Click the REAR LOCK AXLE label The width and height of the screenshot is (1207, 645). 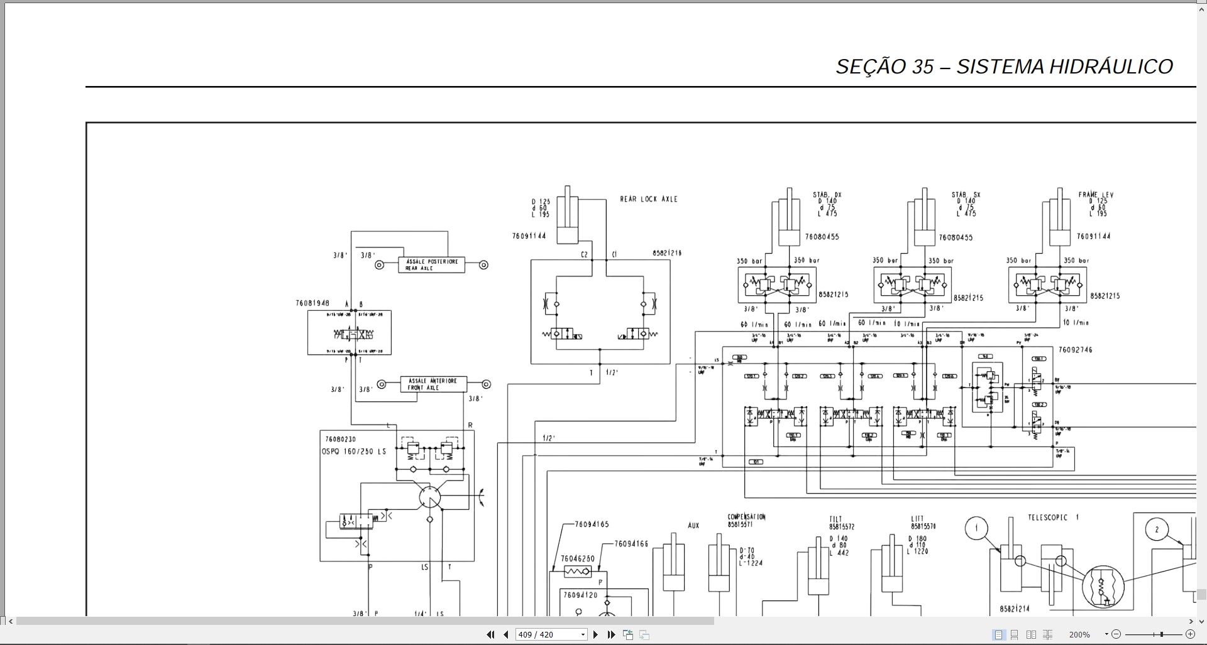(x=649, y=199)
